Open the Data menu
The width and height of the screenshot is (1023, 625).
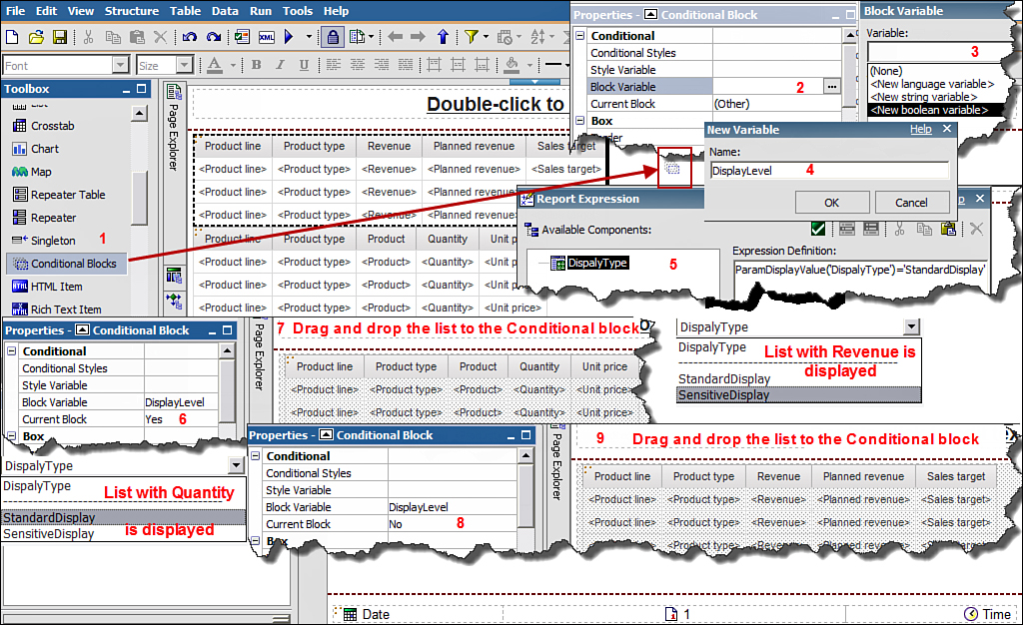(225, 11)
